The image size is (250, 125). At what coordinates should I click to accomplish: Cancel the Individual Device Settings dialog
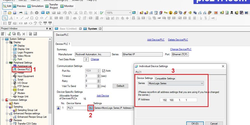214,123
